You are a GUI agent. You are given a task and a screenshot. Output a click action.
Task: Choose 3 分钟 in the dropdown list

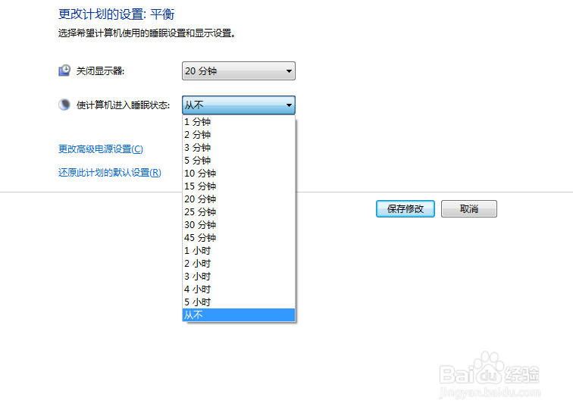click(x=239, y=147)
